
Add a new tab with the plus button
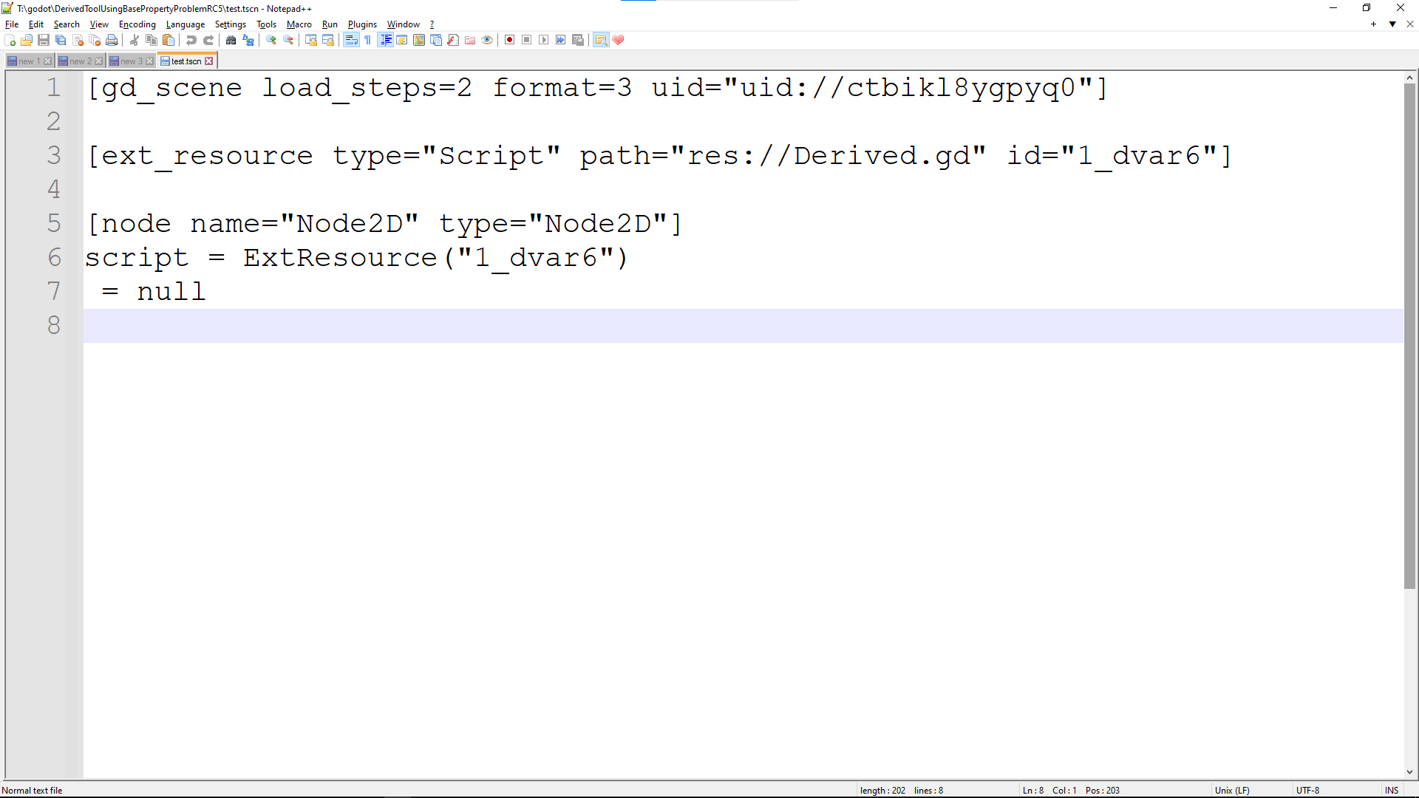1372,24
